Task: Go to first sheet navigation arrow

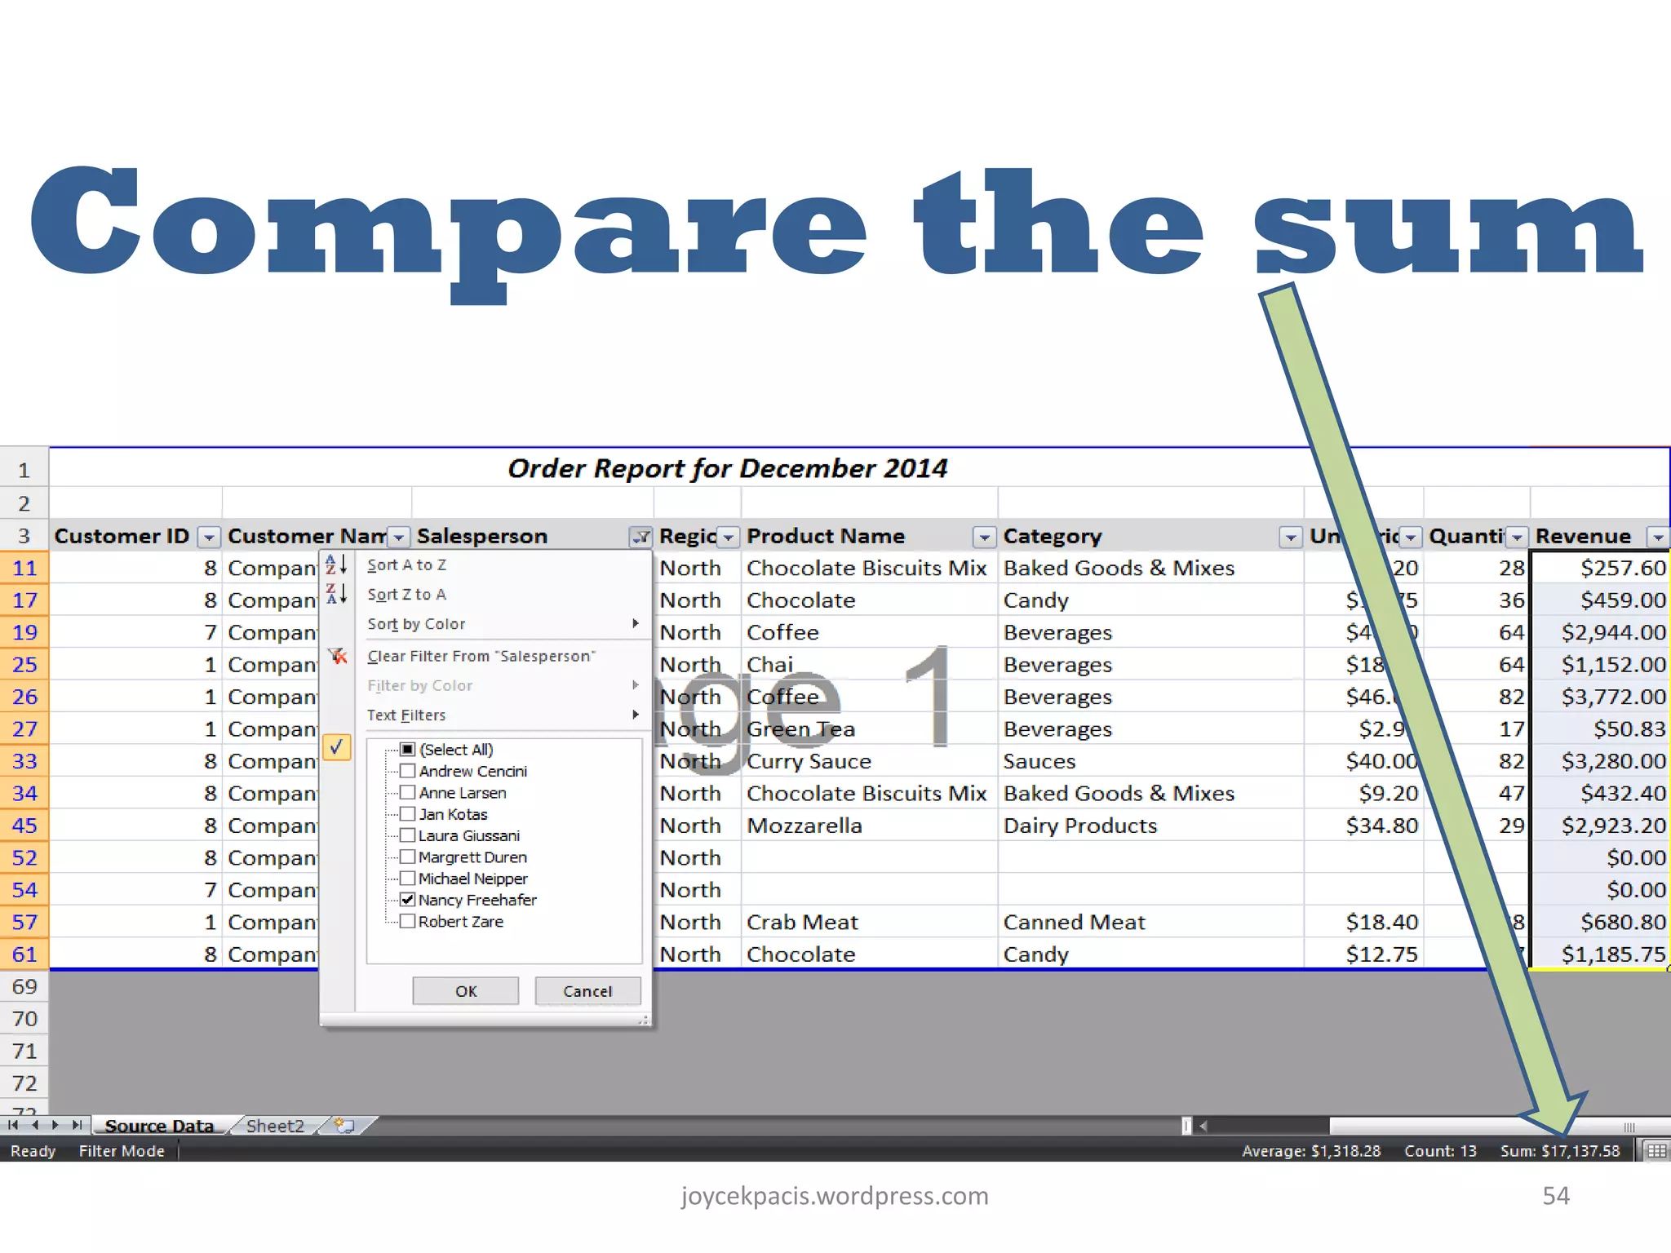Action: pyautogui.click(x=13, y=1125)
